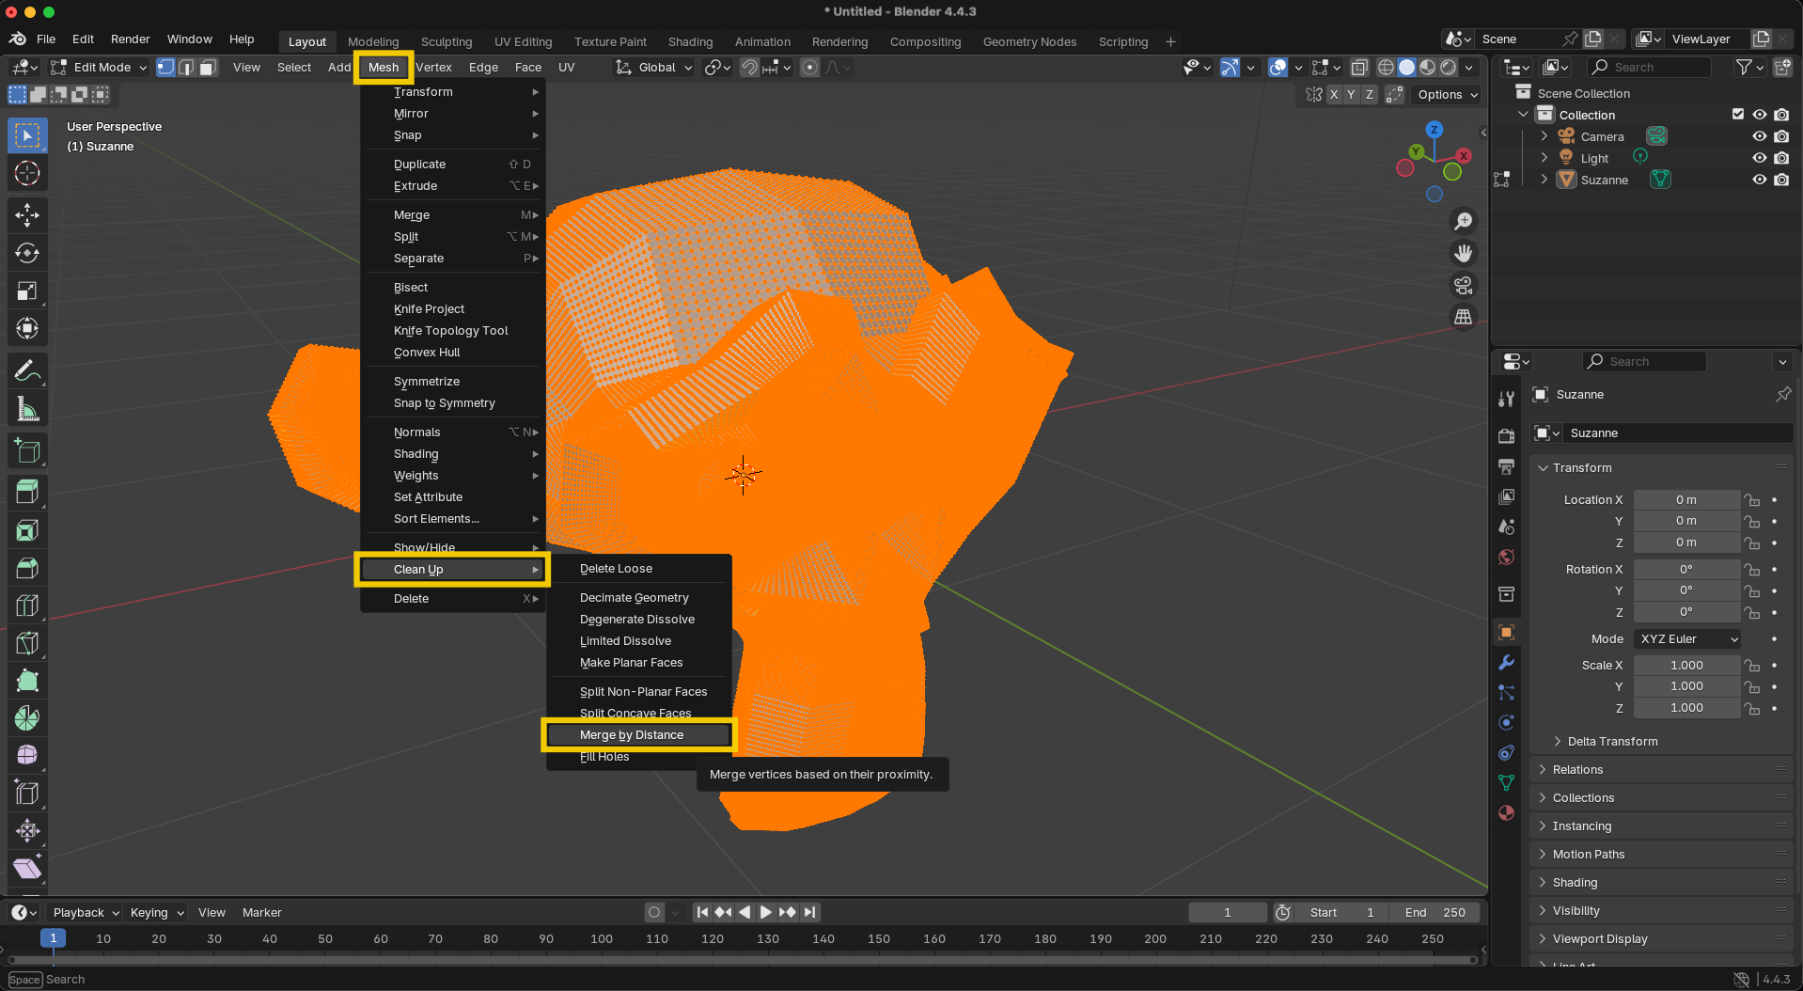Switch orthographic/perspective grid icon

click(x=1464, y=317)
